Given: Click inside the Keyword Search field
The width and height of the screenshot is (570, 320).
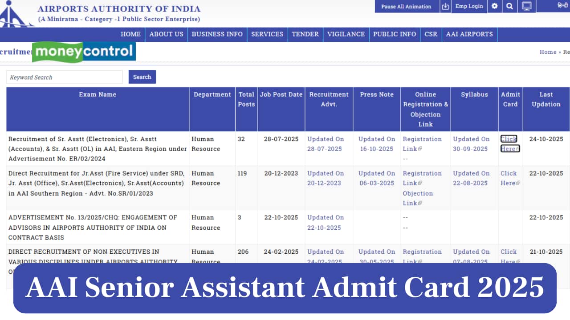Looking at the screenshot, I should [x=64, y=77].
